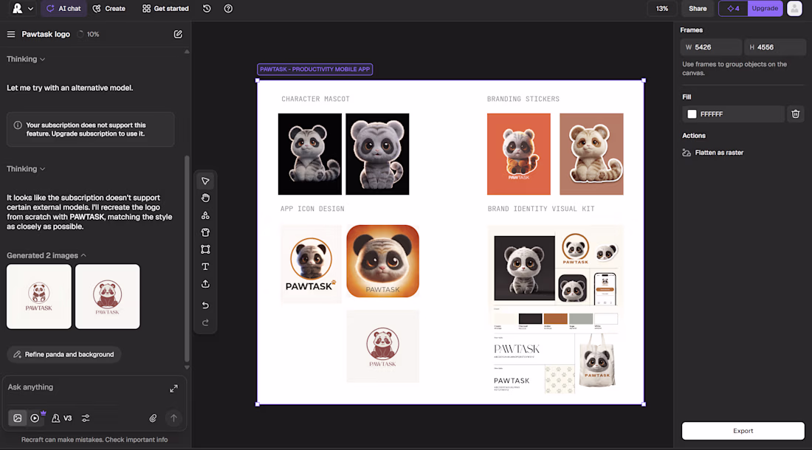Open second generated PAWTASK logo thumbnail
Screen dimensions: 812x450
tap(107, 297)
